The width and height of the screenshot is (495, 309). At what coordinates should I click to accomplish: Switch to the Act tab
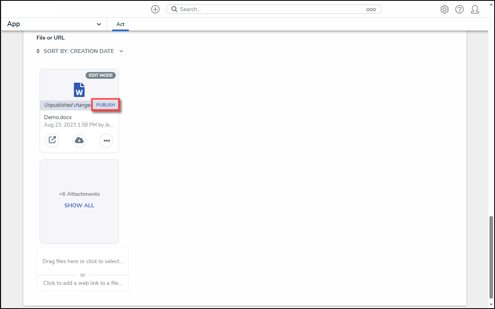[x=120, y=24]
